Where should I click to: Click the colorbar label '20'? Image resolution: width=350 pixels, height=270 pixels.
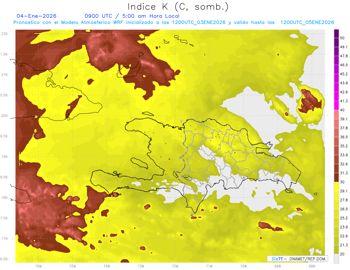[342, 254]
